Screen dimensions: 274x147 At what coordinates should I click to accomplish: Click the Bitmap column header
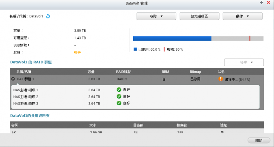(x=195, y=72)
